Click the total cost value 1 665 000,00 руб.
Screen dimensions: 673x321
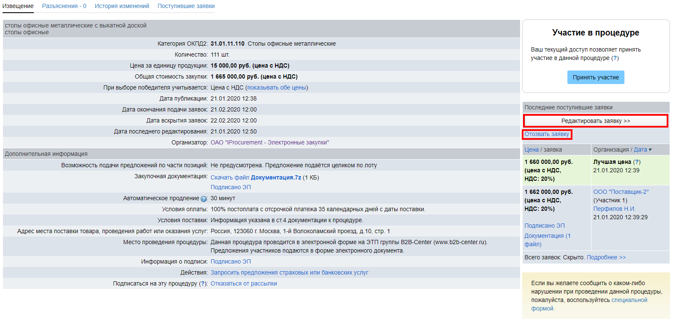(x=254, y=76)
